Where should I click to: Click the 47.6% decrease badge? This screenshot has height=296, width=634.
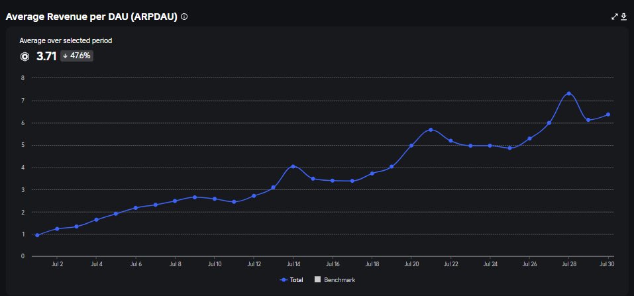(77, 56)
